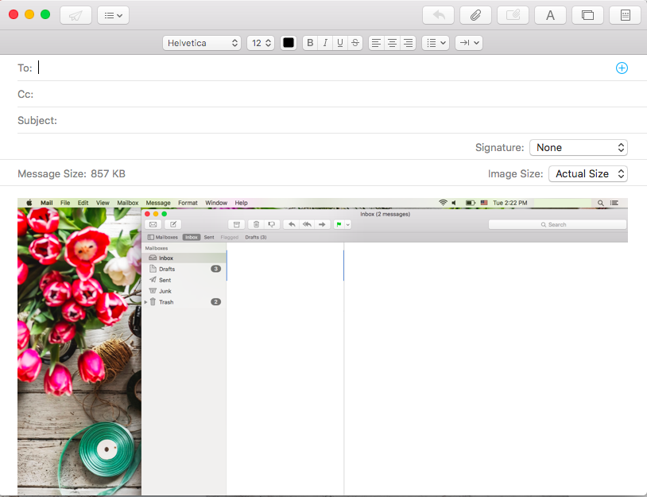
Task: Open the list style dropdown button
Action: pos(436,43)
